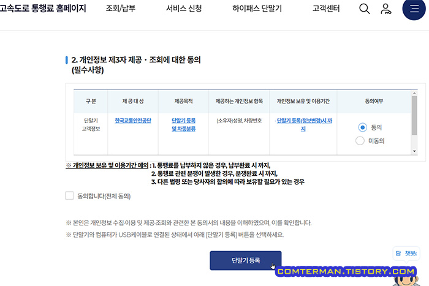Open the 하이패스 단말기 menu
The image size is (429, 286).
point(257,9)
